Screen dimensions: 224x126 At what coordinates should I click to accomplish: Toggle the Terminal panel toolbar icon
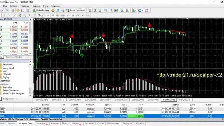coord(23,10)
